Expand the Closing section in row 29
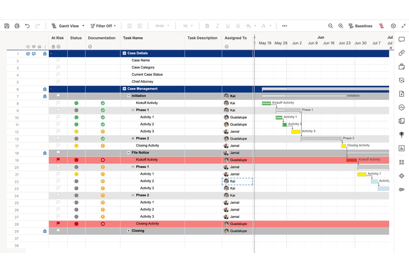The height and width of the screenshot is (273, 409). click(x=129, y=231)
